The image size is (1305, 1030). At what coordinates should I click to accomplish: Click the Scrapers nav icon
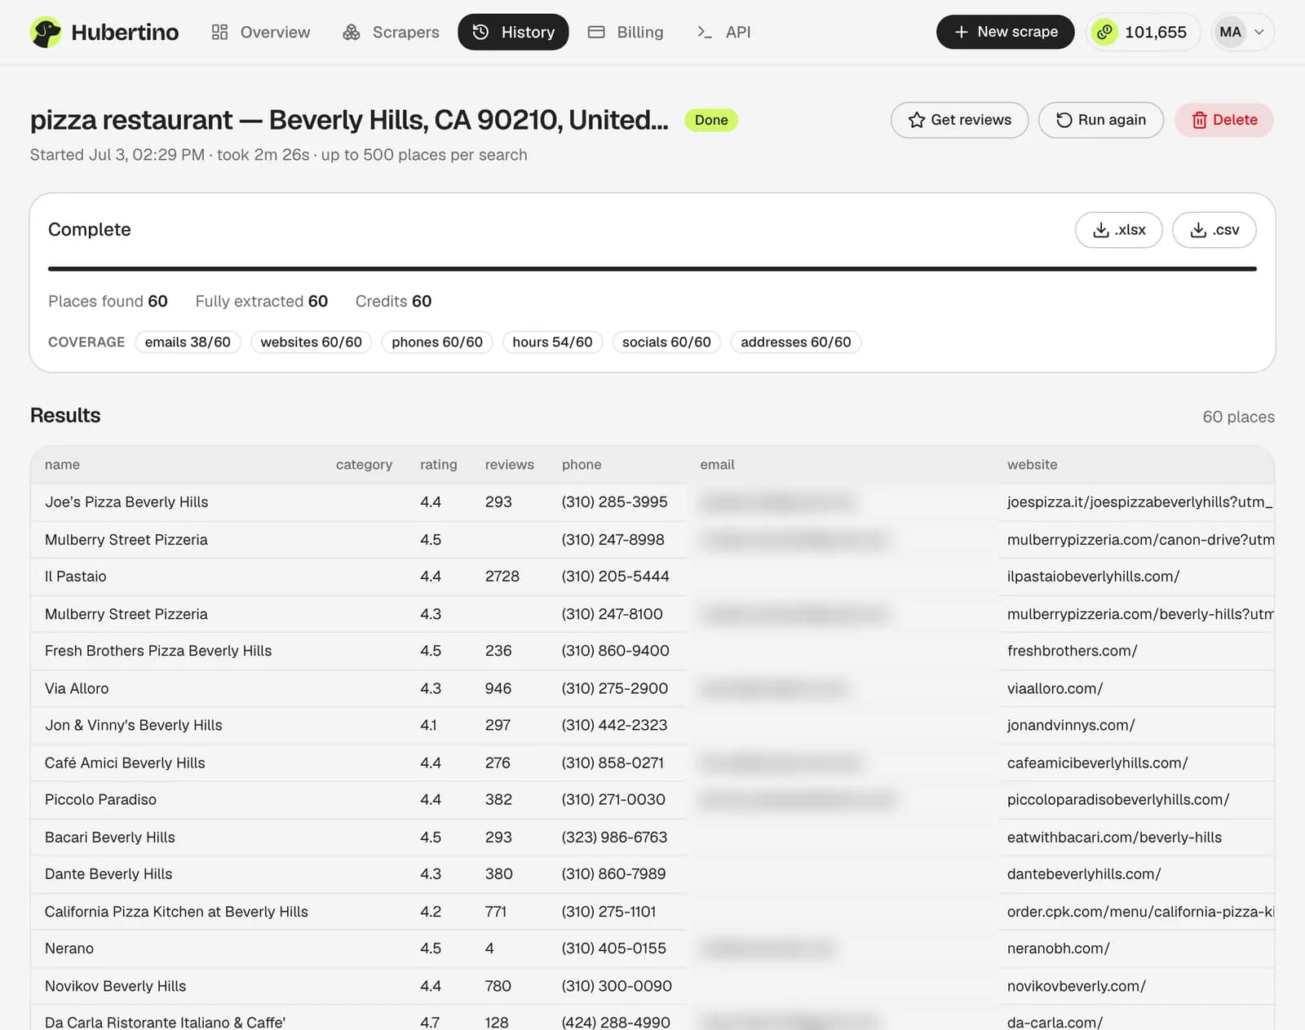[x=352, y=32]
